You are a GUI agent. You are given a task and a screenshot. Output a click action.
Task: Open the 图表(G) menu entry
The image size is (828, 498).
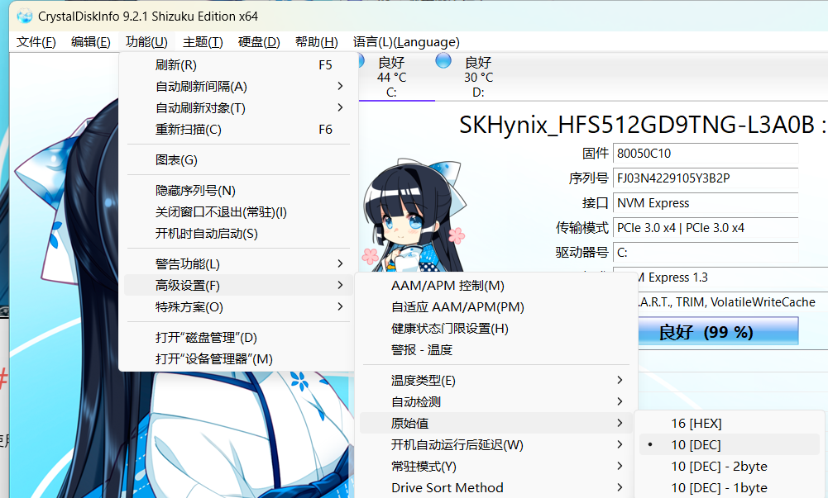click(x=238, y=159)
